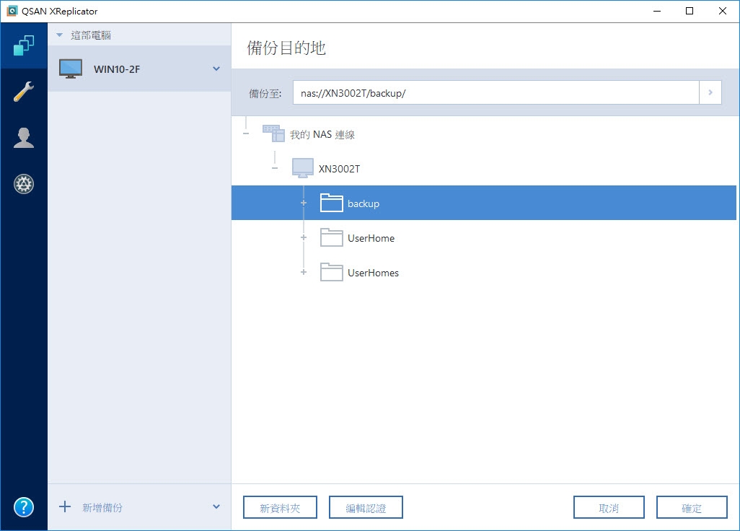Screen dimensions: 740x531
Task: Open the Backup section in the sidebar
Action: 24,45
